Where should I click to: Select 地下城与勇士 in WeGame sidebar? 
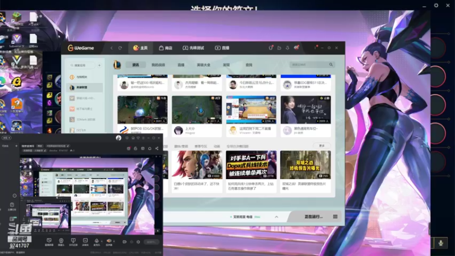(84, 109)
